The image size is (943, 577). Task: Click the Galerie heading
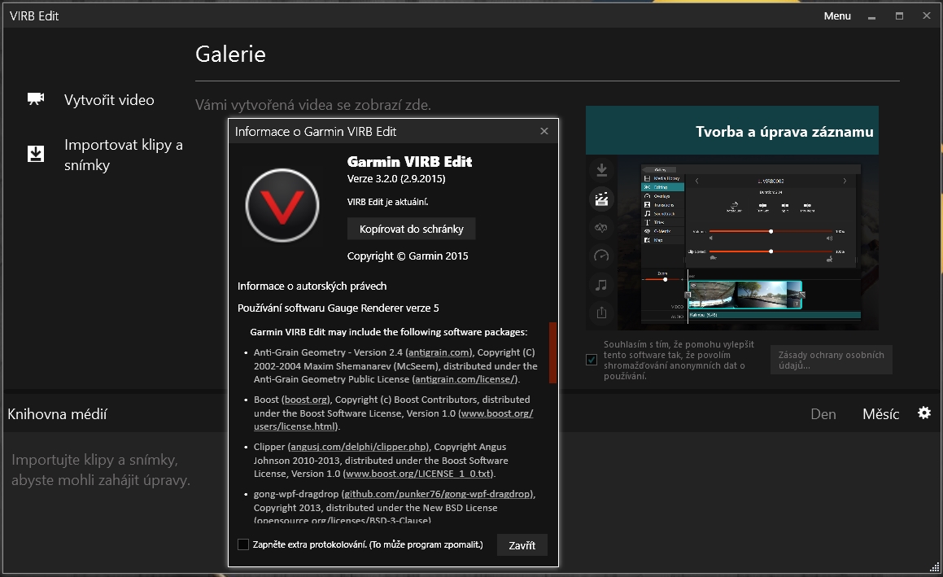tap(230, 55)
